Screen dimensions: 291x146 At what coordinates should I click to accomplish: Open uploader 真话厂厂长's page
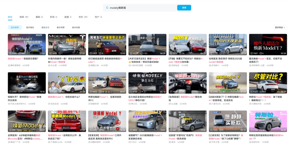pyautogui.click(x=16, y=142)
